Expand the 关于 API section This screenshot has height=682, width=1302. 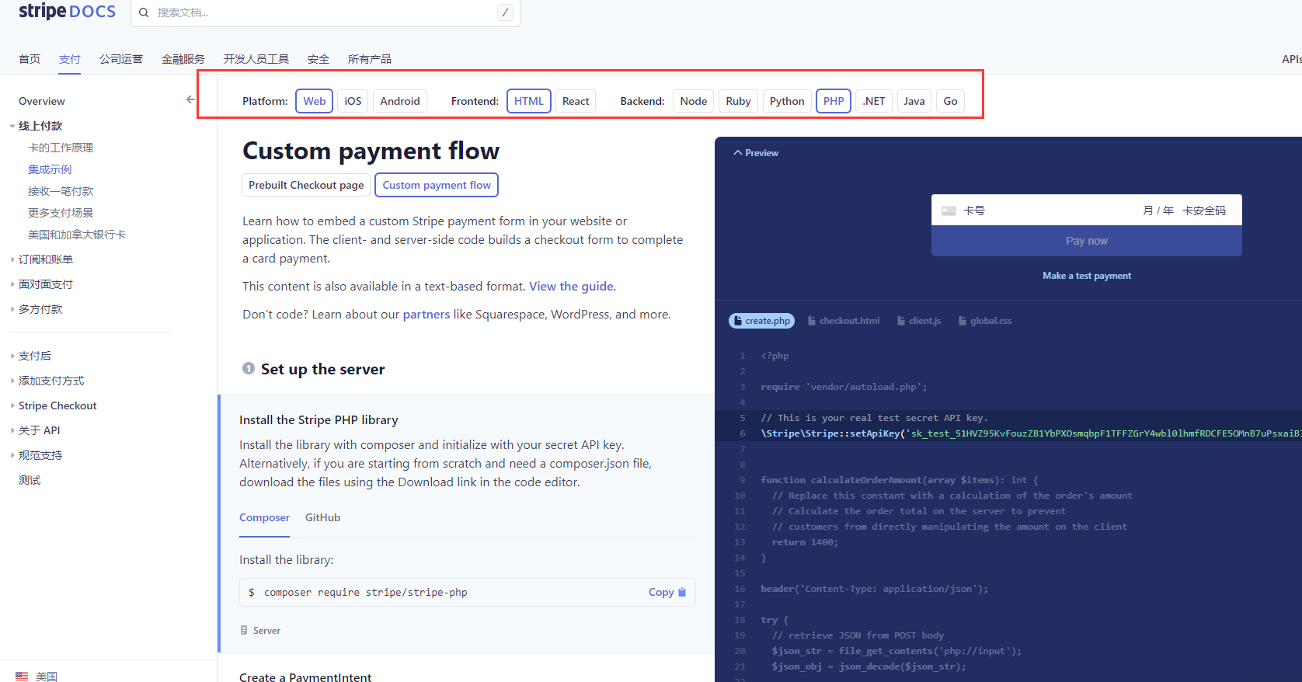pos(39,430)
